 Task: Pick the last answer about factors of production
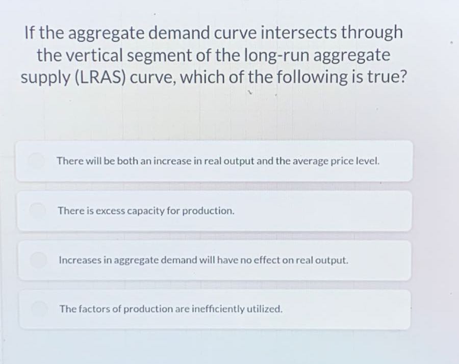click(x=214, y=309)
